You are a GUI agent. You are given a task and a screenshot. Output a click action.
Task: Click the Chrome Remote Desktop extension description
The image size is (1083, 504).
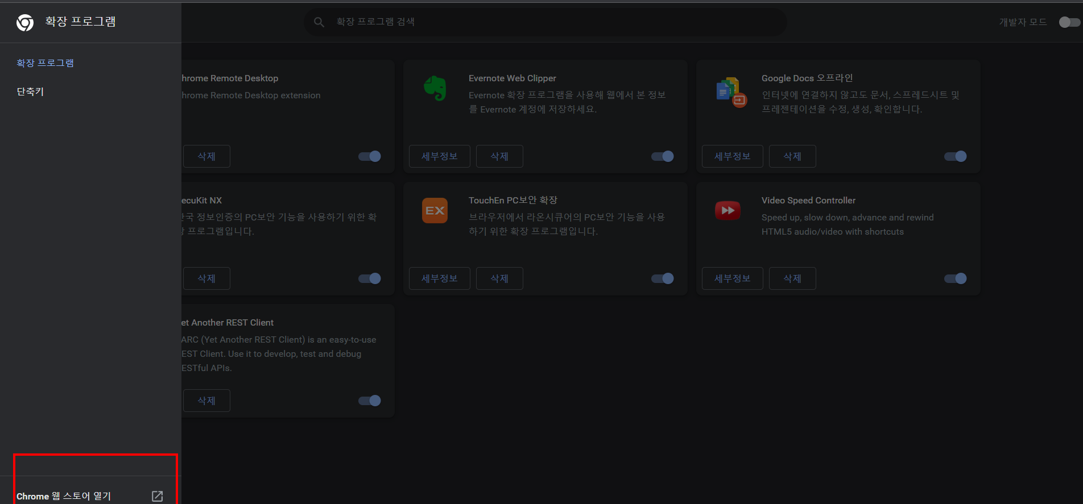[251, 95]
